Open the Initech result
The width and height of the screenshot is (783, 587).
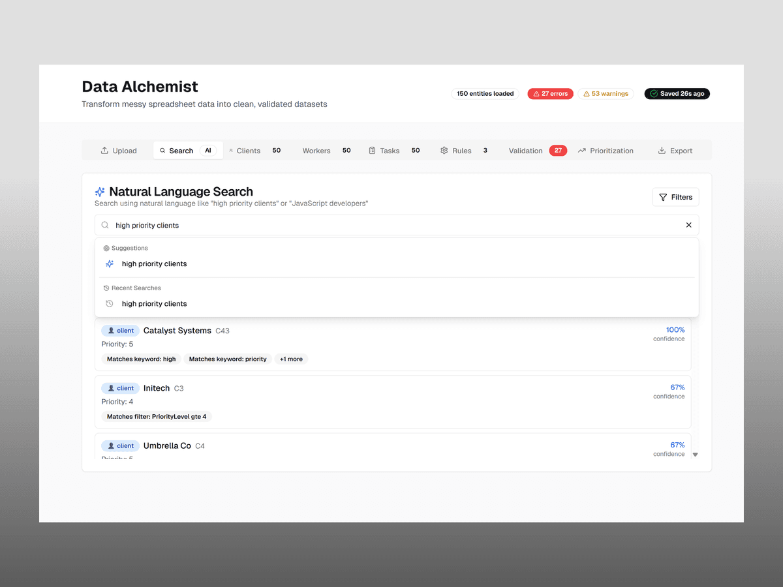(x=393, y=402)
